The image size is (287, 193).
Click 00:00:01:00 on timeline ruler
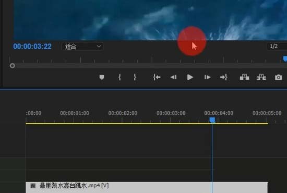[75, 113]
